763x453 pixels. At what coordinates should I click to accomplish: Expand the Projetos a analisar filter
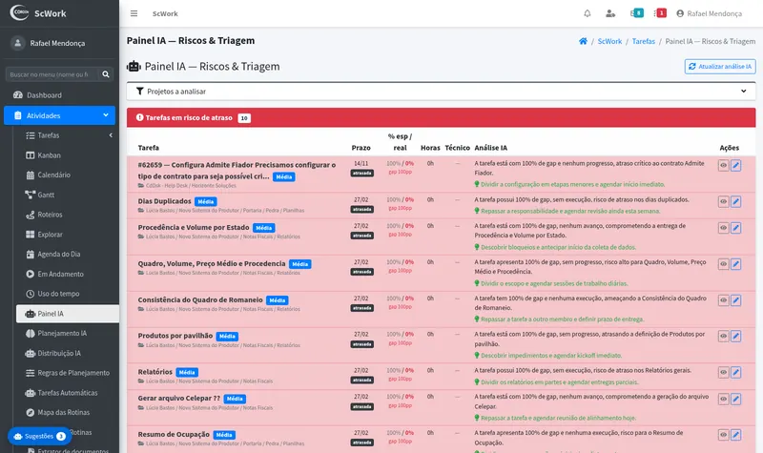(441, 91)
